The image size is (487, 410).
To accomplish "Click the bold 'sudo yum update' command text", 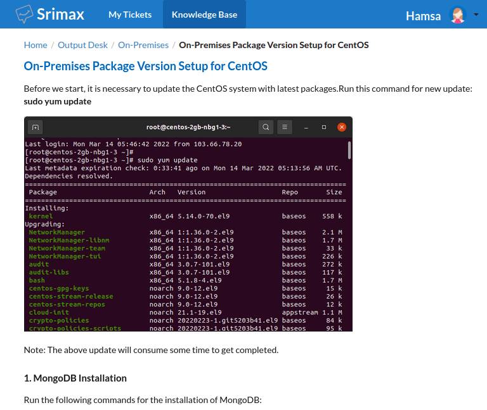I will pyautogui.click(x=58, y=101).
